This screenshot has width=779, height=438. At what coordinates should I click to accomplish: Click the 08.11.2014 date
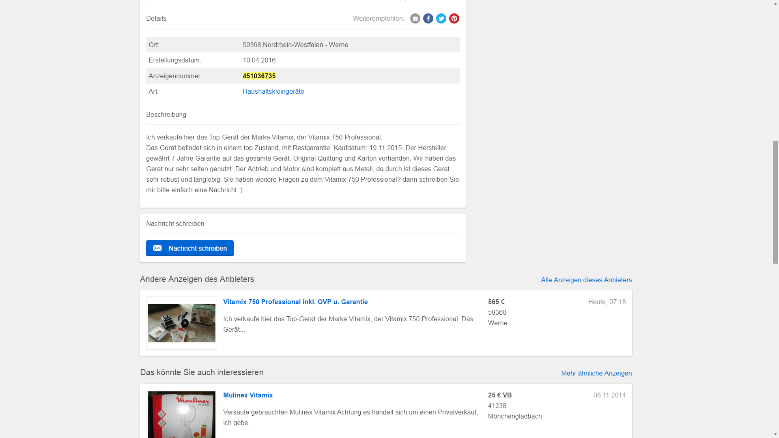pyautogui.click(x=609, y=395)
